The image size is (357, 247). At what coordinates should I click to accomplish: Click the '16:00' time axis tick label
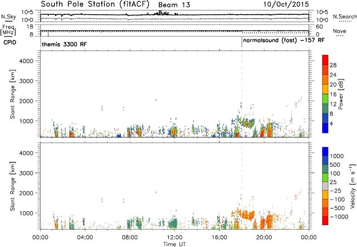point(219,238)
